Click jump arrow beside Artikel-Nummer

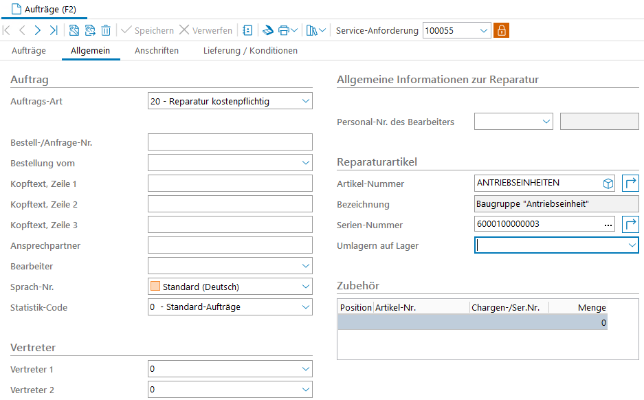coord(630,184)
